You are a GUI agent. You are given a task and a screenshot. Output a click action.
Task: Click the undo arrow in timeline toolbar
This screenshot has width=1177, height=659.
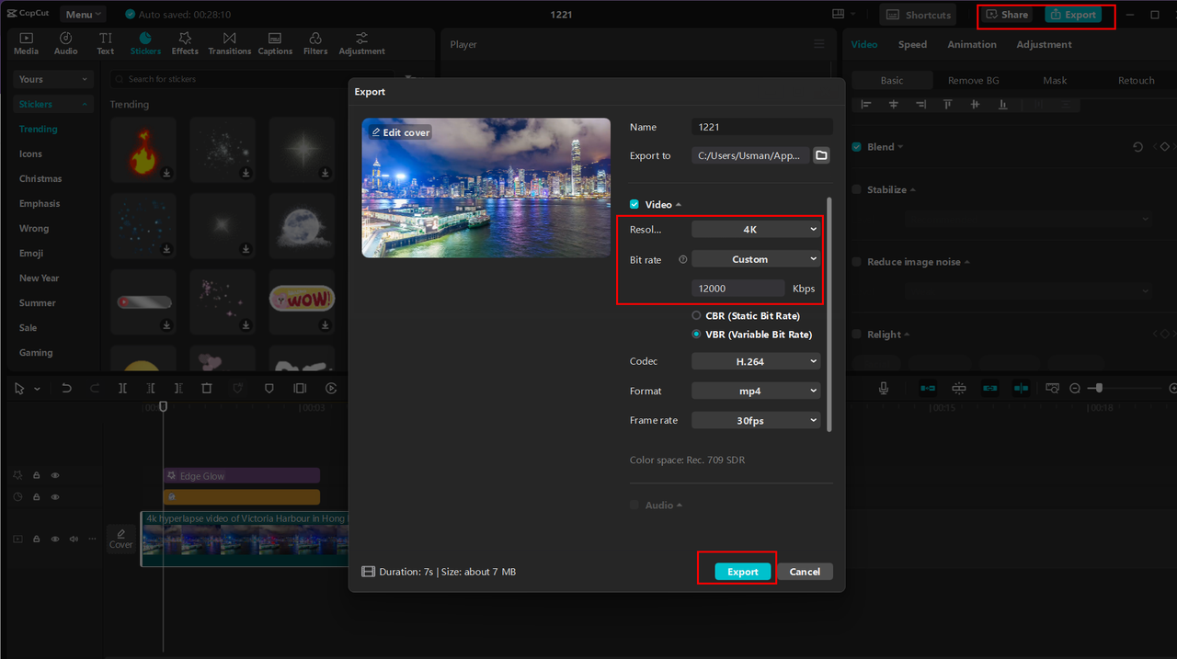click(x=66, y=389)
